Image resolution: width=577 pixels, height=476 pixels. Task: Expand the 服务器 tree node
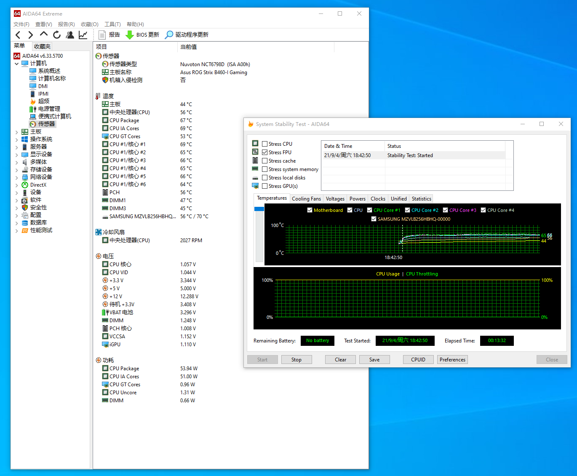tap(17, 147)
